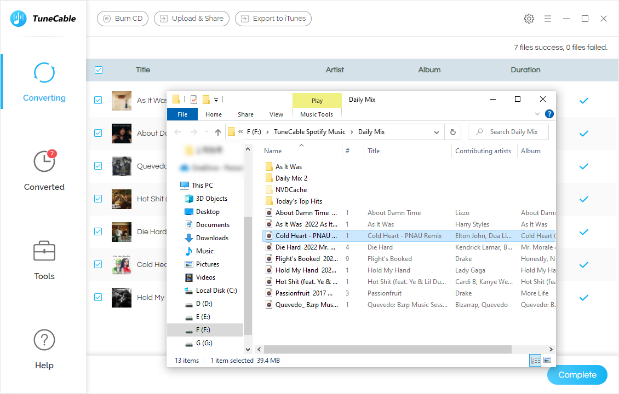Uncheck the About Damn Time track checkbox
619x394 pixels.
click(98, 134)
